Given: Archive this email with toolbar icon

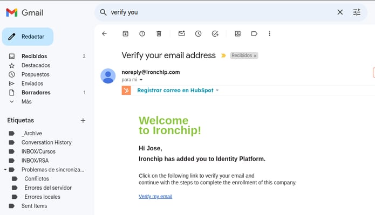Looking at the screenshot, I should (126, 34).
